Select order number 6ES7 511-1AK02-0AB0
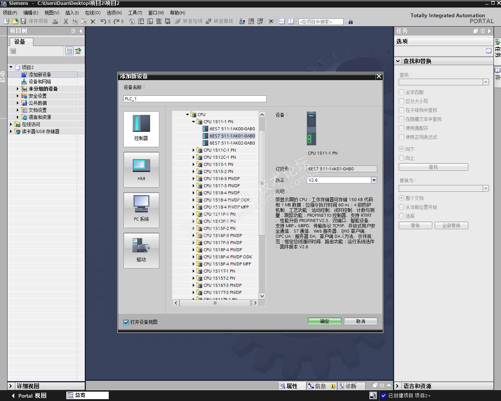The image size is (501, 401). 232,143
